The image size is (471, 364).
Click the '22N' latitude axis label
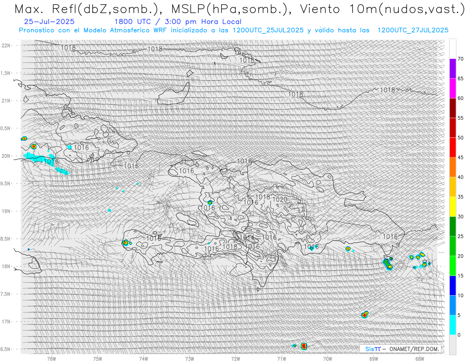pyautogui.click(x=7, y=45)
